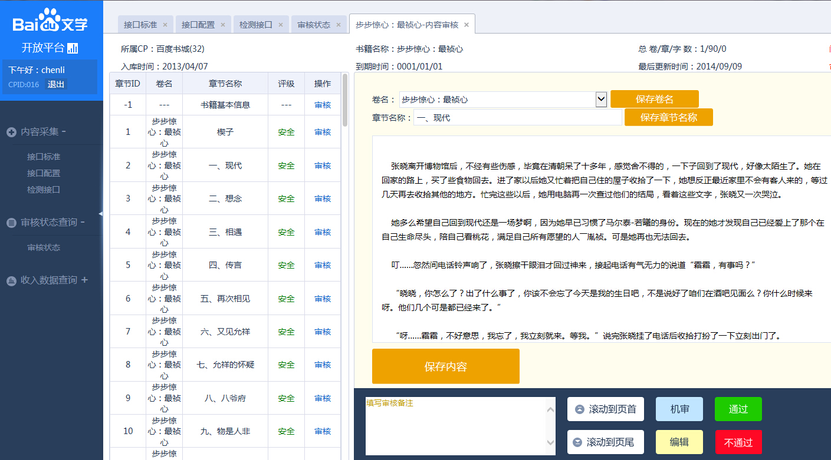
Task: Click the list icon beside 审核状态查询
Action: click(11, 223)
